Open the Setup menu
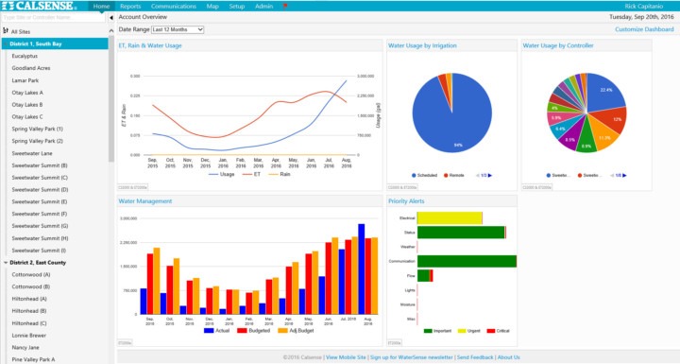Viewport: 680px width, 364px height. pos(237,6)
